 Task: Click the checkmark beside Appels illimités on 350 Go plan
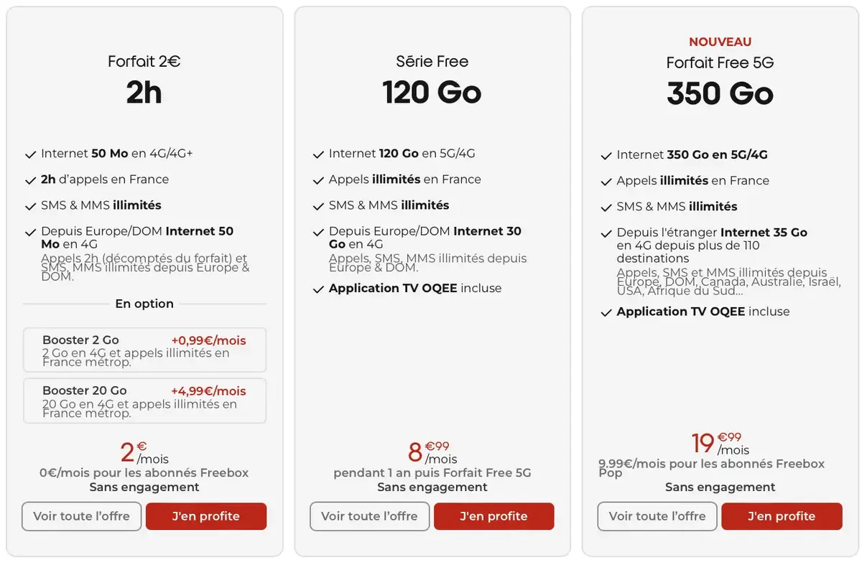[606, 180]
